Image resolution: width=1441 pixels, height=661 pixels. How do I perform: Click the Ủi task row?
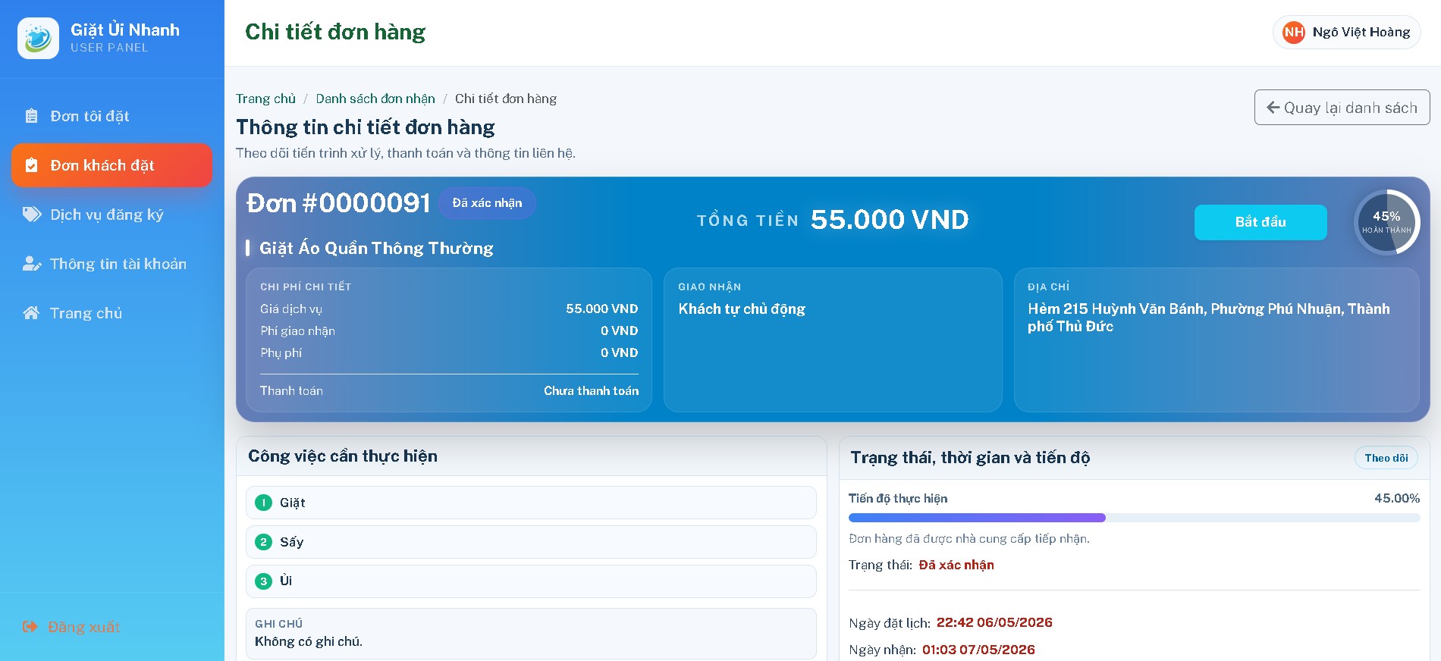point(531,581)
